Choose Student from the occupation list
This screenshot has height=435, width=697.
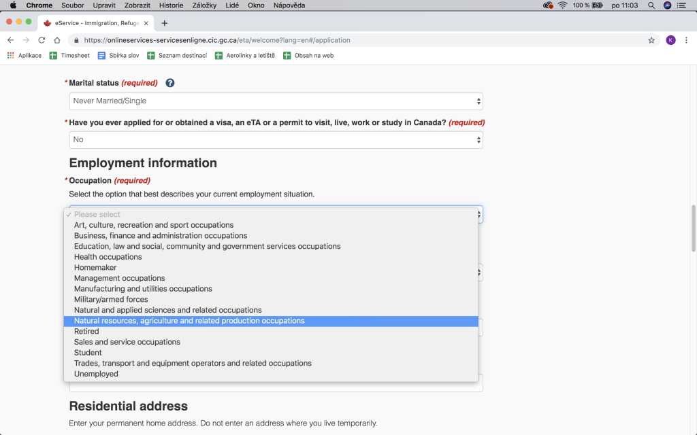coord(88,353)
